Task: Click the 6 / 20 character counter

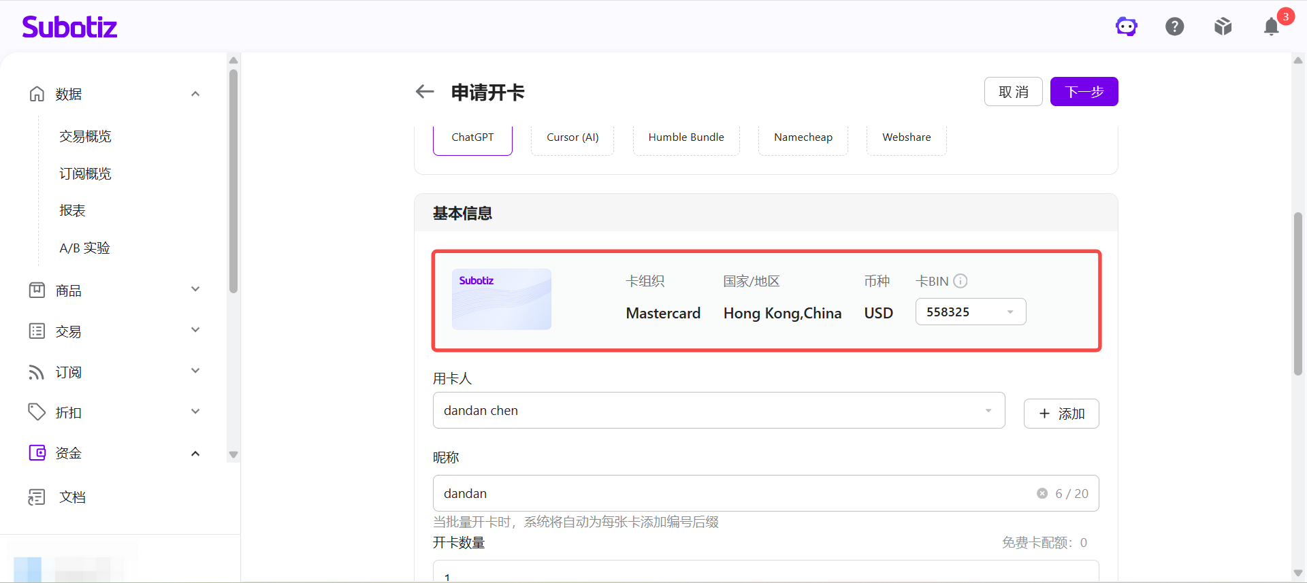Action: point(1072,493)
